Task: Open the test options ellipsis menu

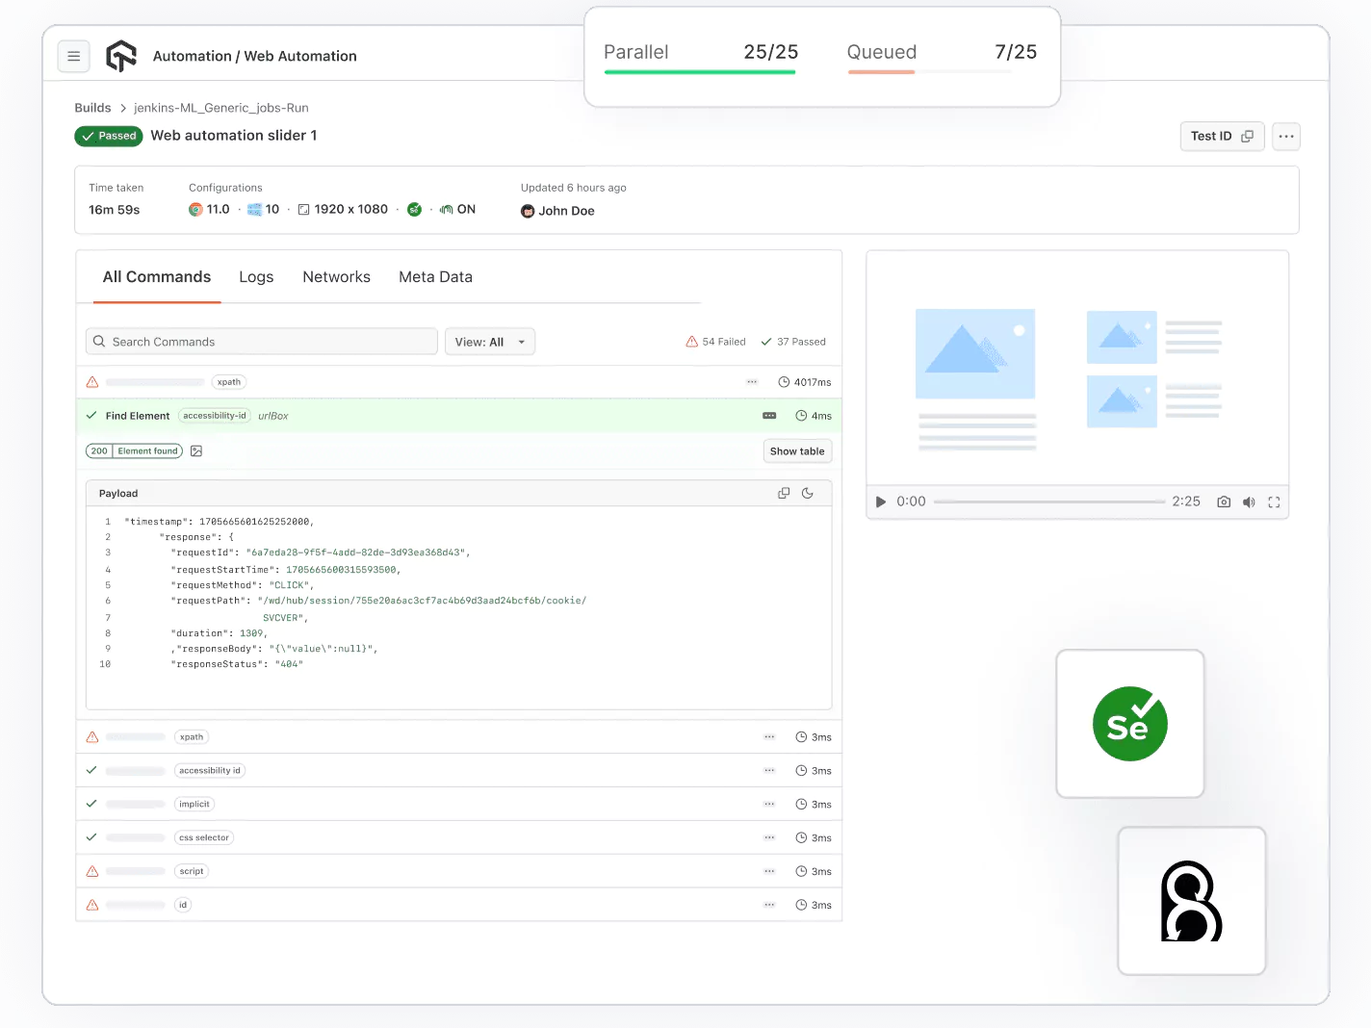Action: (x=1285, y=136)
